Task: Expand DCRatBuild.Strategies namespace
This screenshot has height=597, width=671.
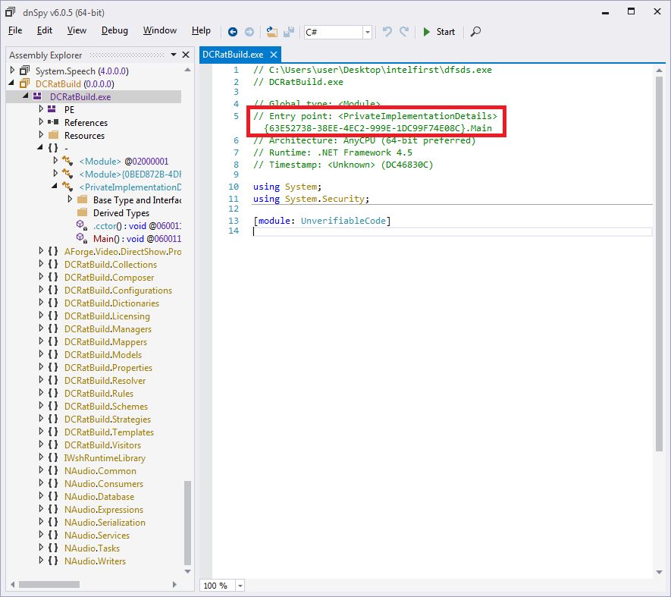Action: 41,418
